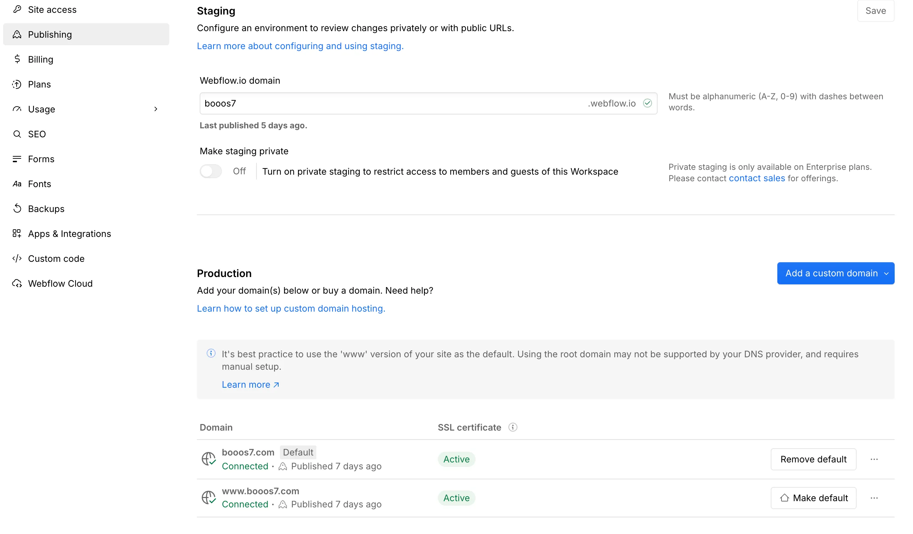Image resolution: width=913 pixels, height=534 pixels.
Task: Go to Apps & Integrations
Action: point(86,234)
